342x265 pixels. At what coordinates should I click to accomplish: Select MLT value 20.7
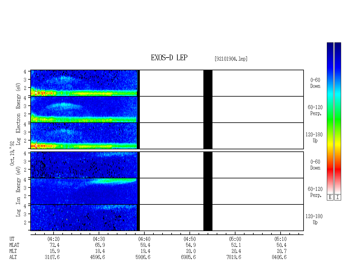pos(281,251)
